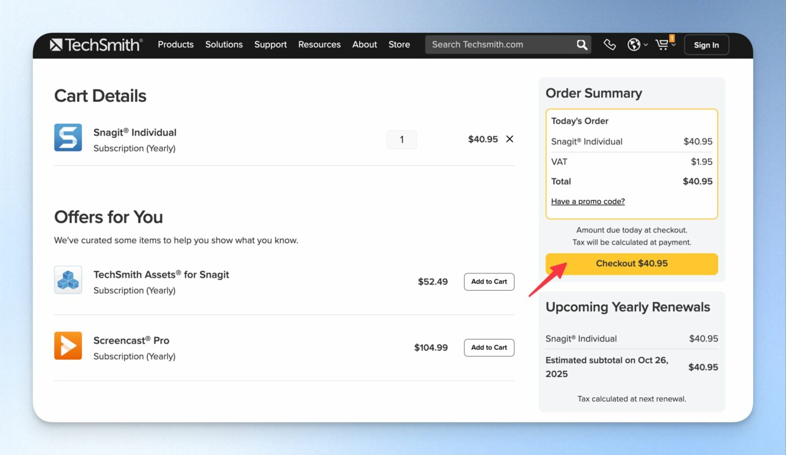Viewport: 786px width, 455px height.
Task: Open the Resources menu
Action: click(x=319, y=45)
